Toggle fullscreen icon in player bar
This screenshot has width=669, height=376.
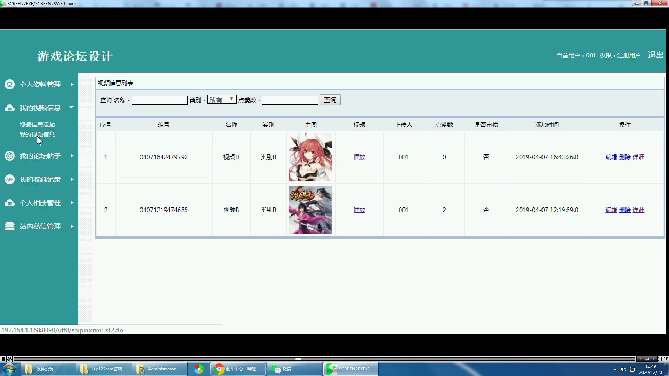[x=660, y=359]
